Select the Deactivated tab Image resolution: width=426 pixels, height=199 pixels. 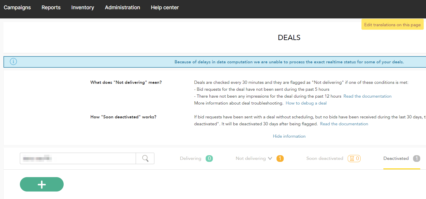396,158
